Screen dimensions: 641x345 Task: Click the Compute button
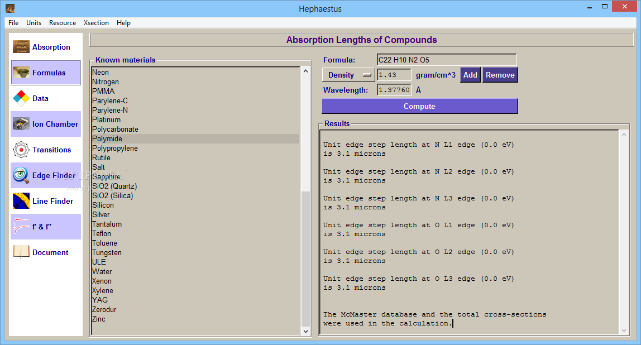pos(420,106)
